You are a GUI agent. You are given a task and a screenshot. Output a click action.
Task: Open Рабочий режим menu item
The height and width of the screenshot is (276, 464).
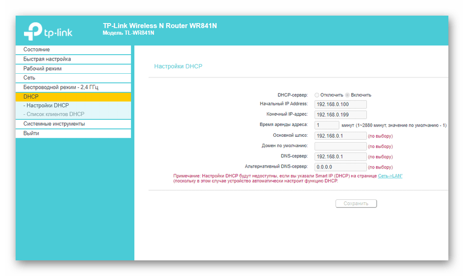(73, 68)
